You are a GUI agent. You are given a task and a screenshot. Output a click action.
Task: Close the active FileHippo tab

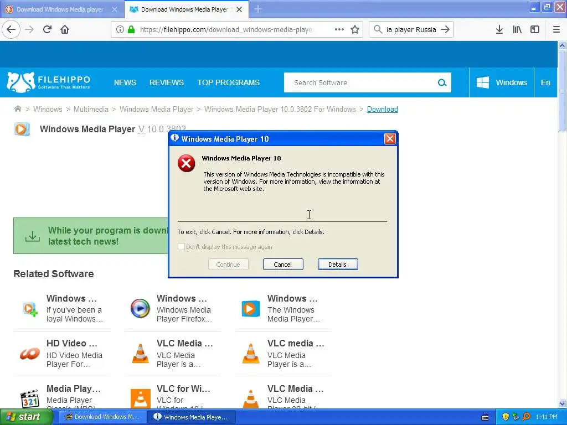click(x=239, y=9)
